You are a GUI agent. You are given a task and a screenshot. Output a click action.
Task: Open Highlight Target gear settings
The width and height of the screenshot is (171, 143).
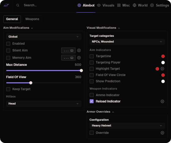point(162,69)
